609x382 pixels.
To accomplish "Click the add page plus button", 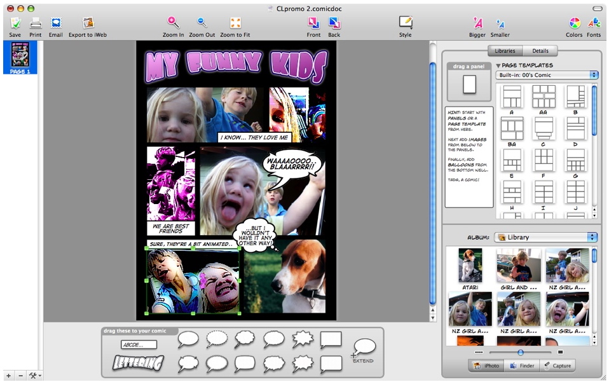I will (8, 376).
